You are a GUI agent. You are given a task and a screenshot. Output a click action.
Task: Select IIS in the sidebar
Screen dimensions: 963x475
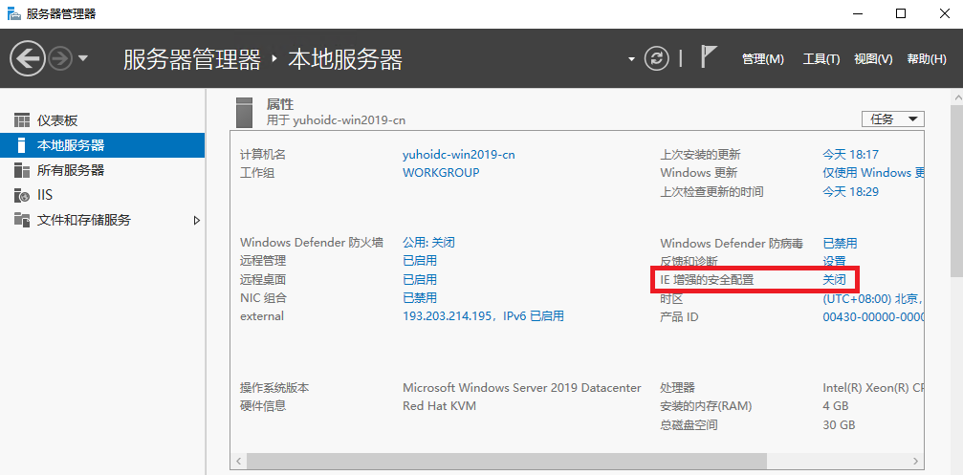pos(44,195)
